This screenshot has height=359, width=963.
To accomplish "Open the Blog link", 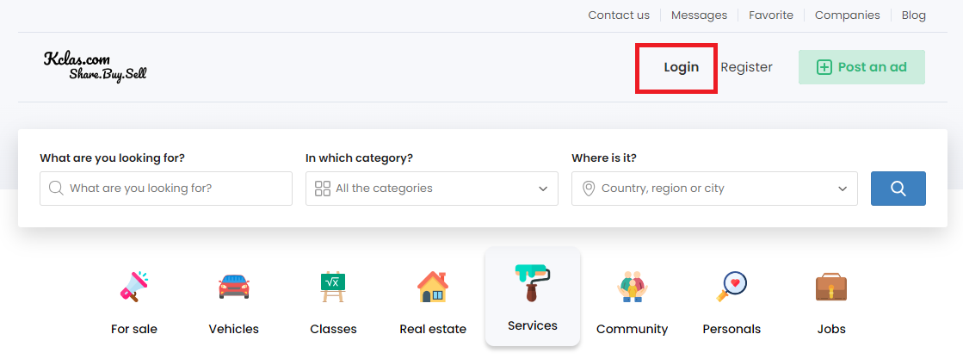I will 913,15.
